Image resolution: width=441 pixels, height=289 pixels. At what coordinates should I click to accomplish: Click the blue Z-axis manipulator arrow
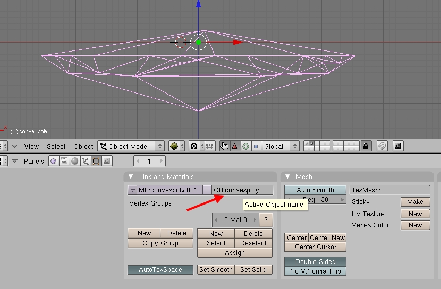coord(199,4)
